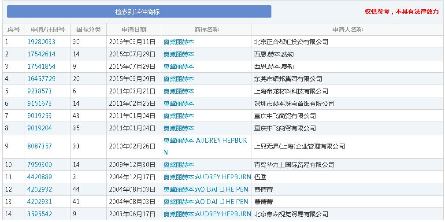
Task: Click trademark name for 7959300 row
Action: [x=179, y=165]
